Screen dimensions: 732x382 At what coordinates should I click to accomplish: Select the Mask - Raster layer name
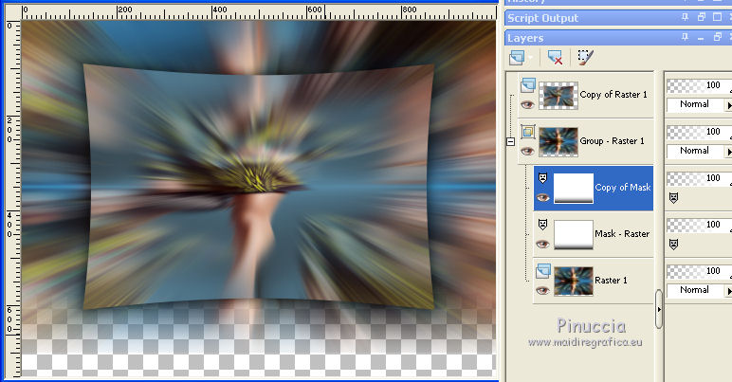[x=622, y=234]
